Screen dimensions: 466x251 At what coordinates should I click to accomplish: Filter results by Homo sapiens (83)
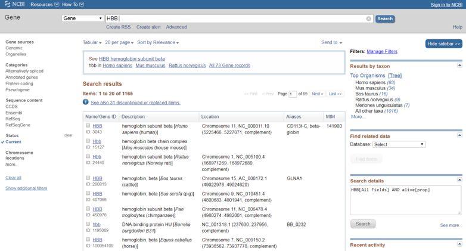[375, 82]
